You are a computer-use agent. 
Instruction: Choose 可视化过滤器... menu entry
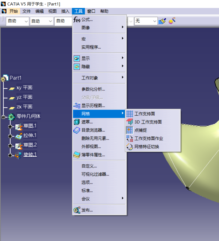pyautogui.click(x=99, y=174)
